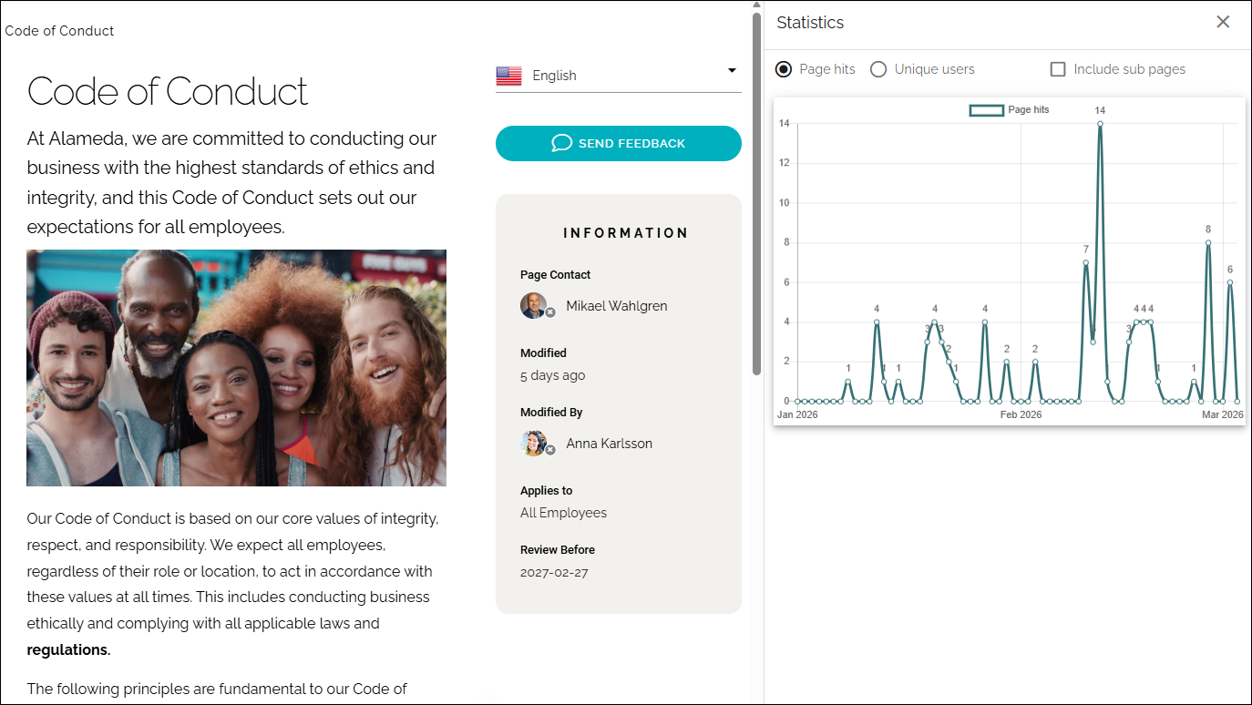
Task: Click the 'All Employees' applies-to value
Action: pos(563,513)
